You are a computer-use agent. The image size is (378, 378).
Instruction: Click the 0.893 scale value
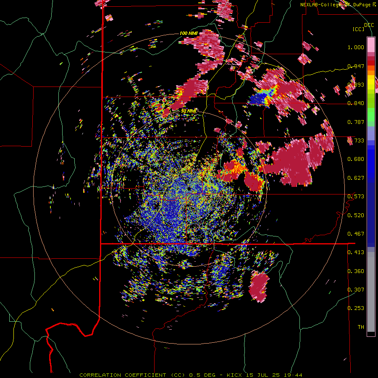click(356, 84)
